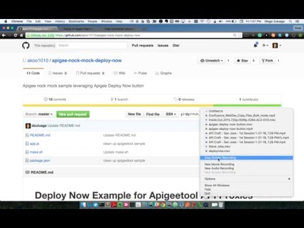Open the Trash in the dock
The height and width of the screenshot is (228, 304).
[220, 205]
